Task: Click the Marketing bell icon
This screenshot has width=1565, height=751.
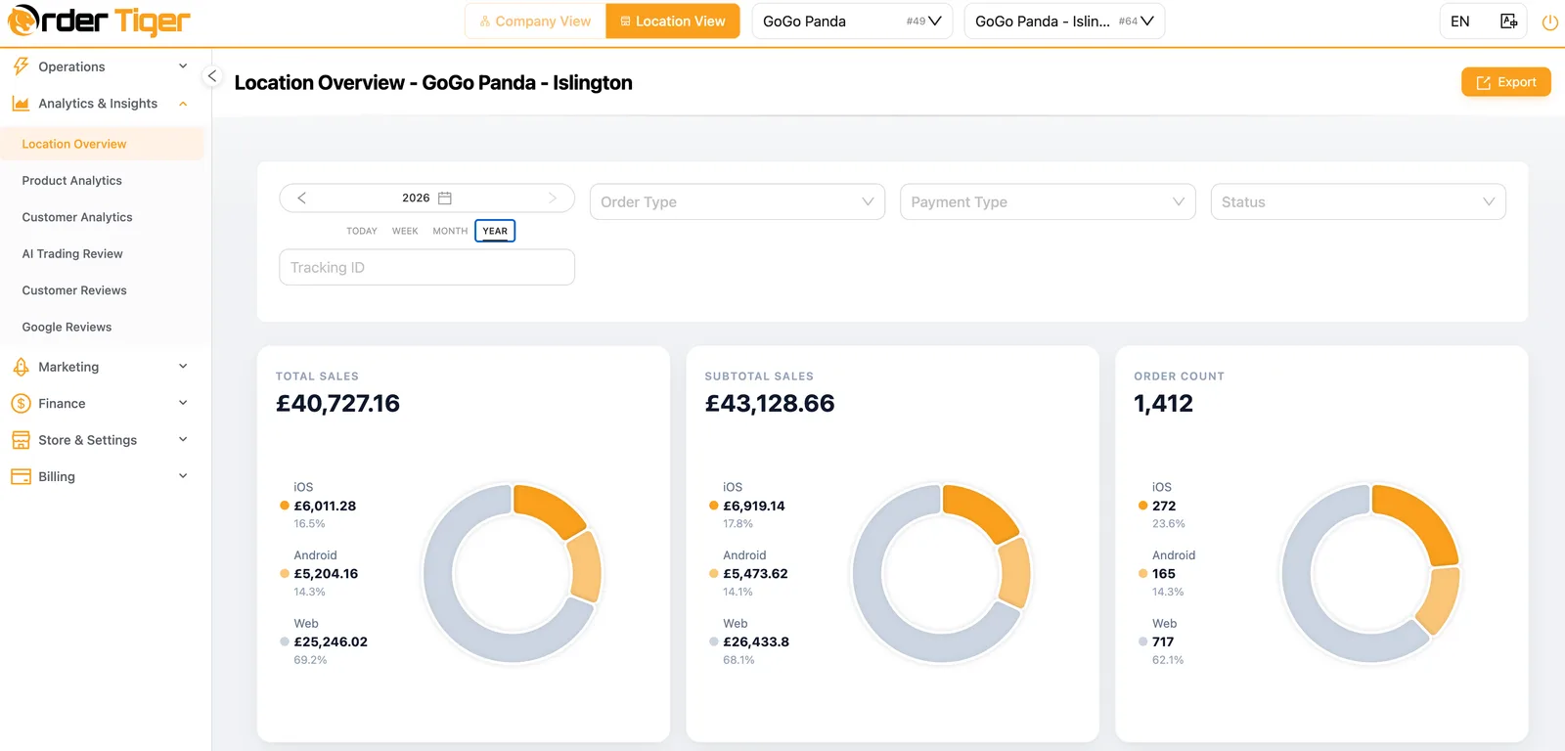Action: pos(21,367)
